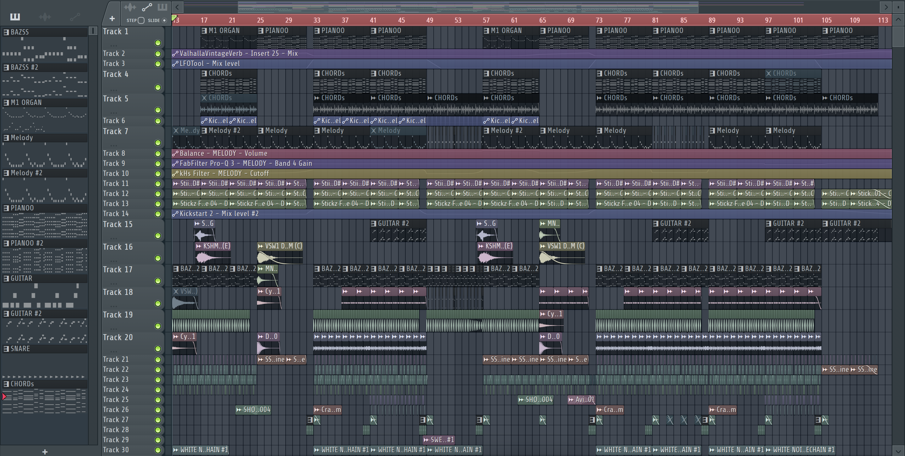Click the playlist vertical scroll down arrow
Screen dimensions: 905x456
(x=898, y=451)
